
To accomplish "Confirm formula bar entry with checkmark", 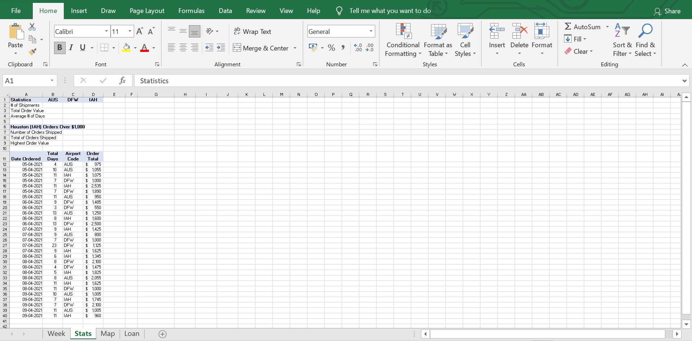I will pos(103,81).
